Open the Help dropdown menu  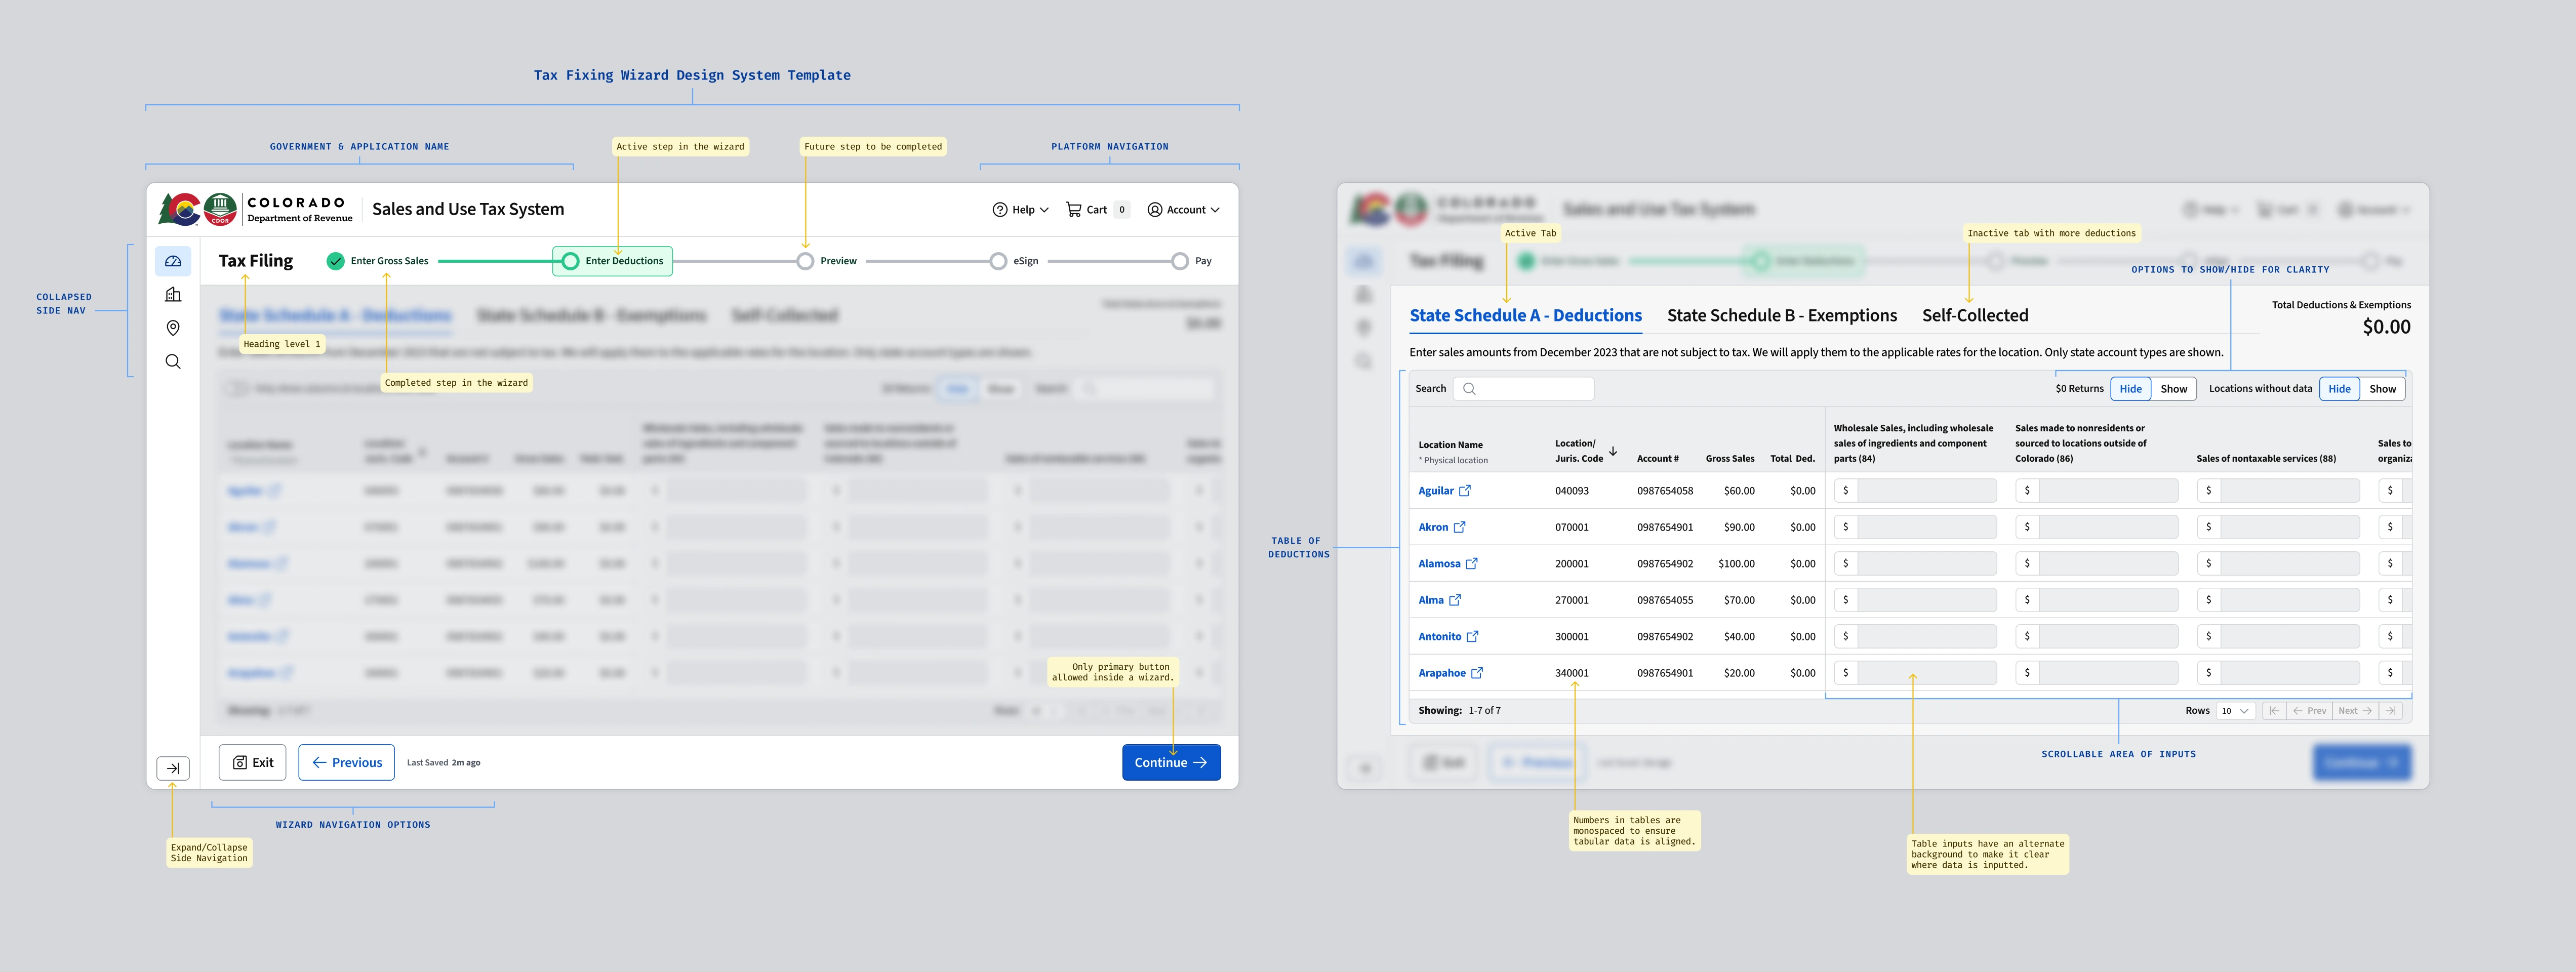(1020, 210)
